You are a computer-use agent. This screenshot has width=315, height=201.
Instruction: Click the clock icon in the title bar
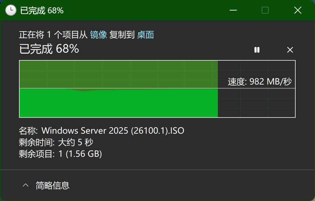[x=11, y=10]
